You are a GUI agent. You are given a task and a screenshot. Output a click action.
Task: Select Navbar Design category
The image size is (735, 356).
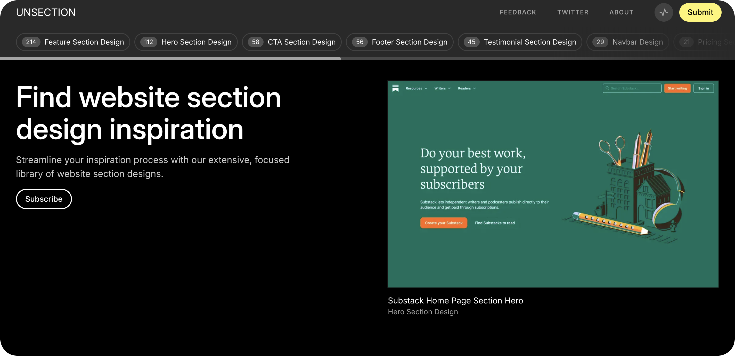pyautogui.click(x=627, y=42)
